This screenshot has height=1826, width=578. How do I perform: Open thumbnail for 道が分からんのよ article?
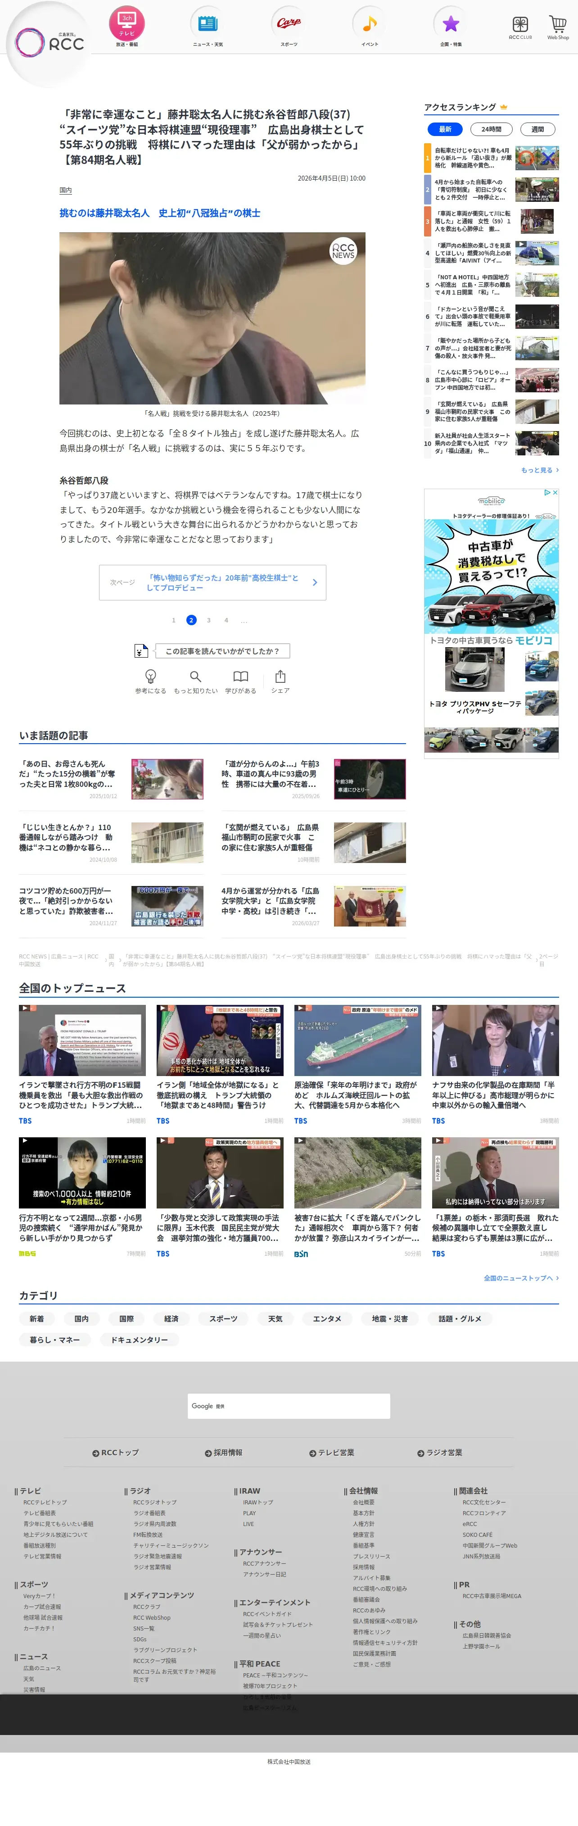[x=370, y=779]
